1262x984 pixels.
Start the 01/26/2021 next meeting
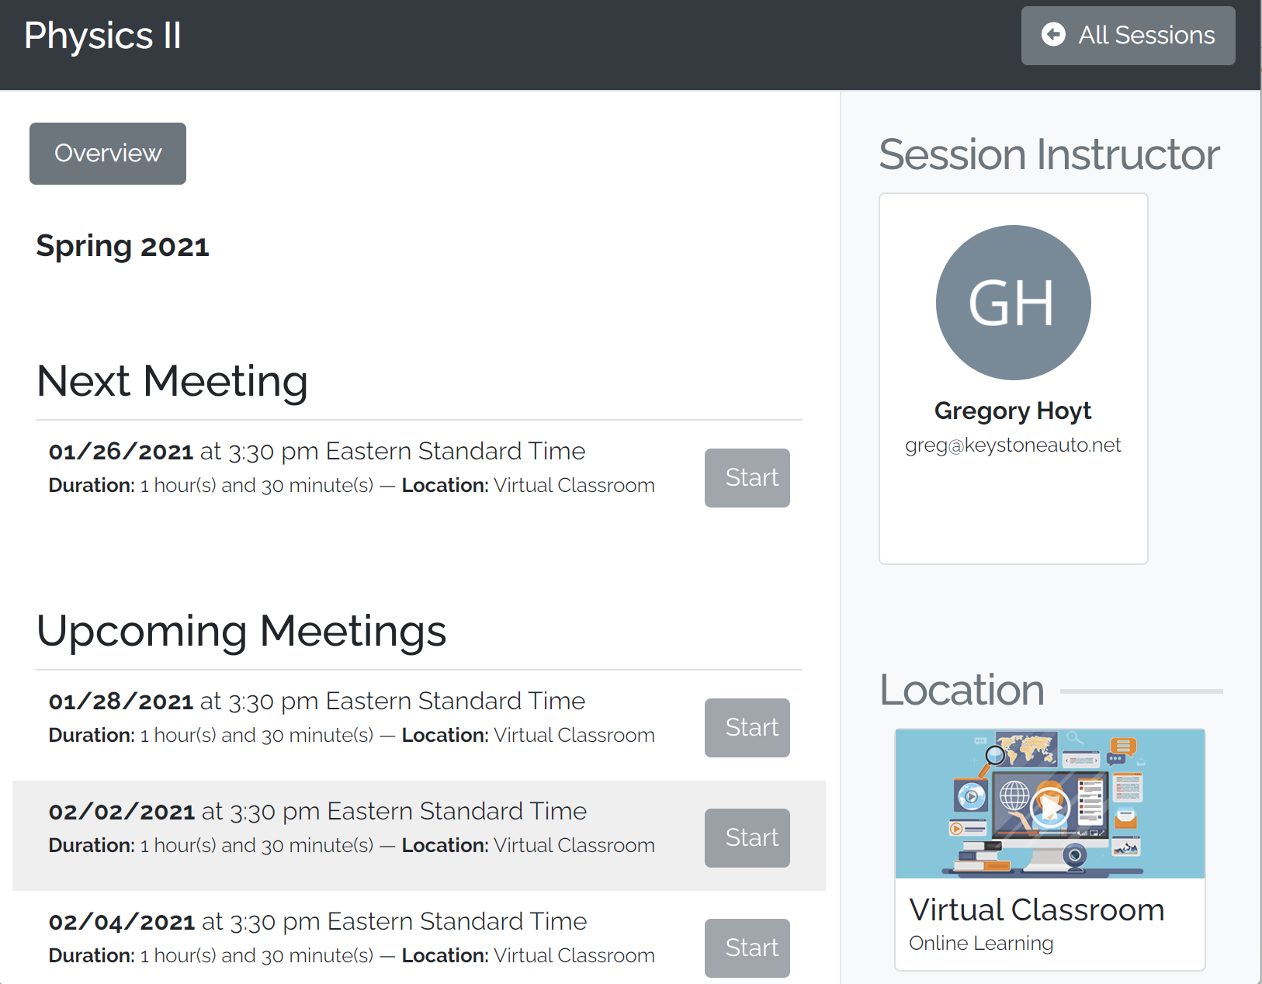(747, 478)
